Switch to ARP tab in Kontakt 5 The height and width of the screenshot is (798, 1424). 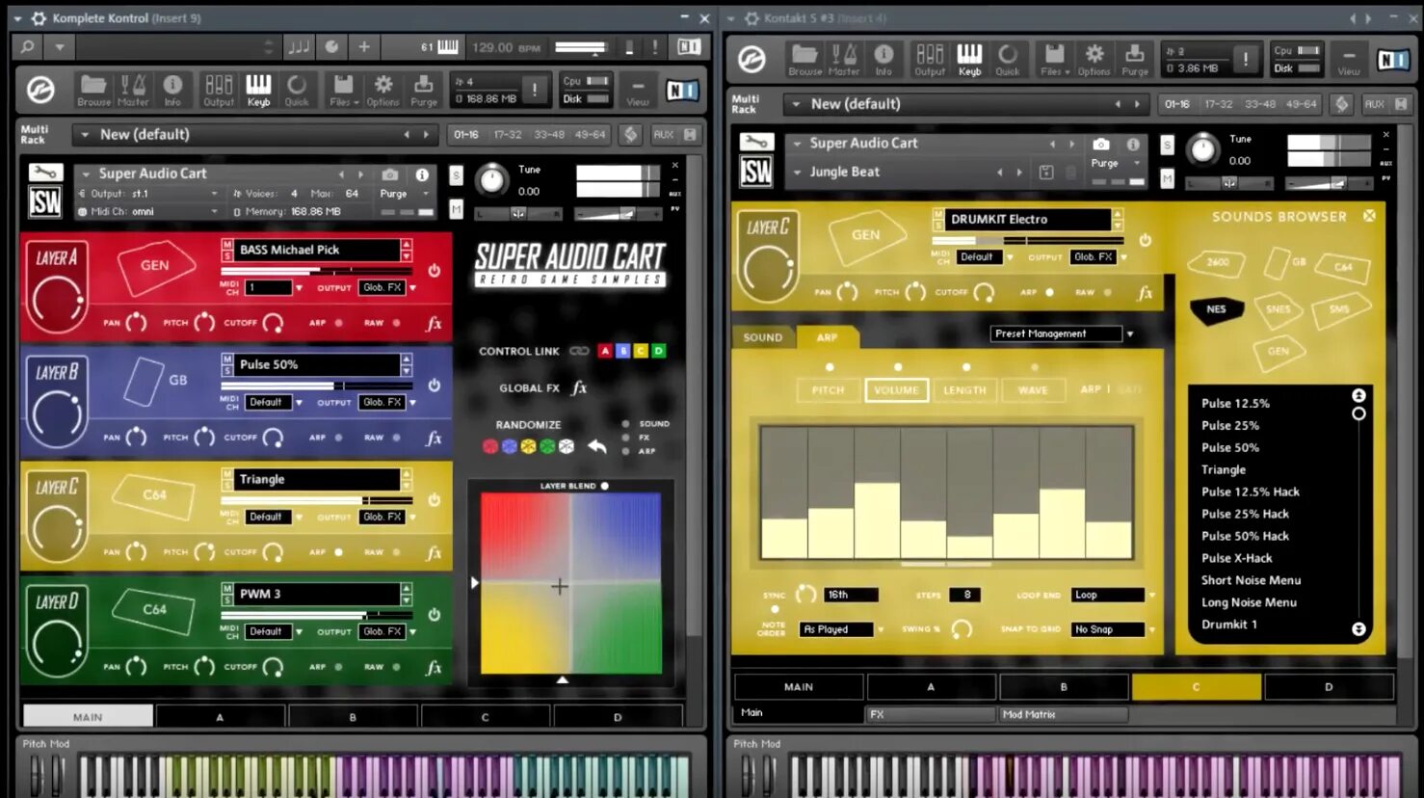click(x=827, y=337)
